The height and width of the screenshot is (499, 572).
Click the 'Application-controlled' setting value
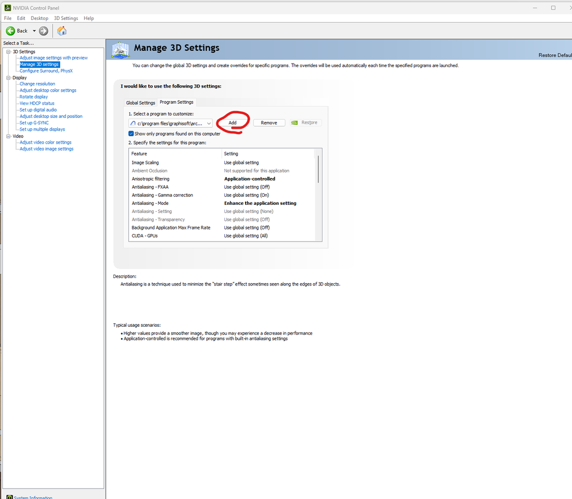[x=250, y=179]
